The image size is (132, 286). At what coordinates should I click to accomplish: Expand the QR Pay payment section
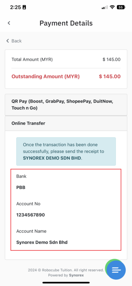(66, 105)
